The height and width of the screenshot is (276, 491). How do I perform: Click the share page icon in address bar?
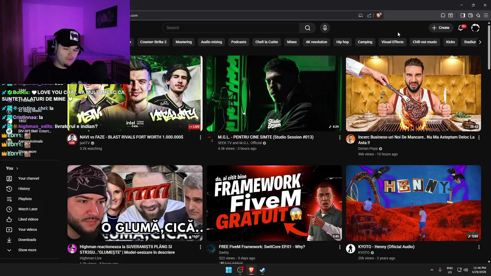(x=369, y=15)
